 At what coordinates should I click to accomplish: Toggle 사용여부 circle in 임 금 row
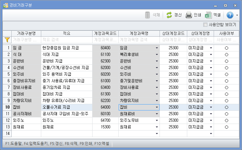pos(226,48)
